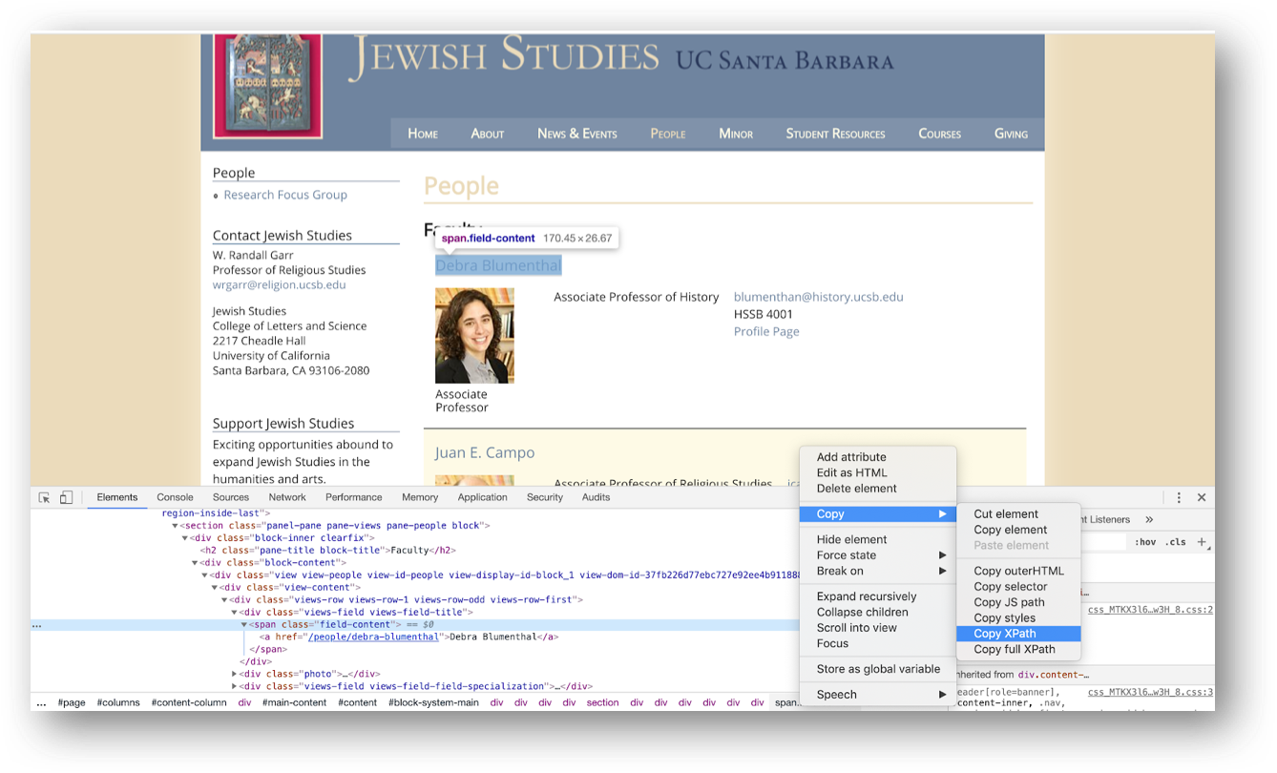Open Speech submenu
The image size is (1277, 773).
[x=877, y=695]
